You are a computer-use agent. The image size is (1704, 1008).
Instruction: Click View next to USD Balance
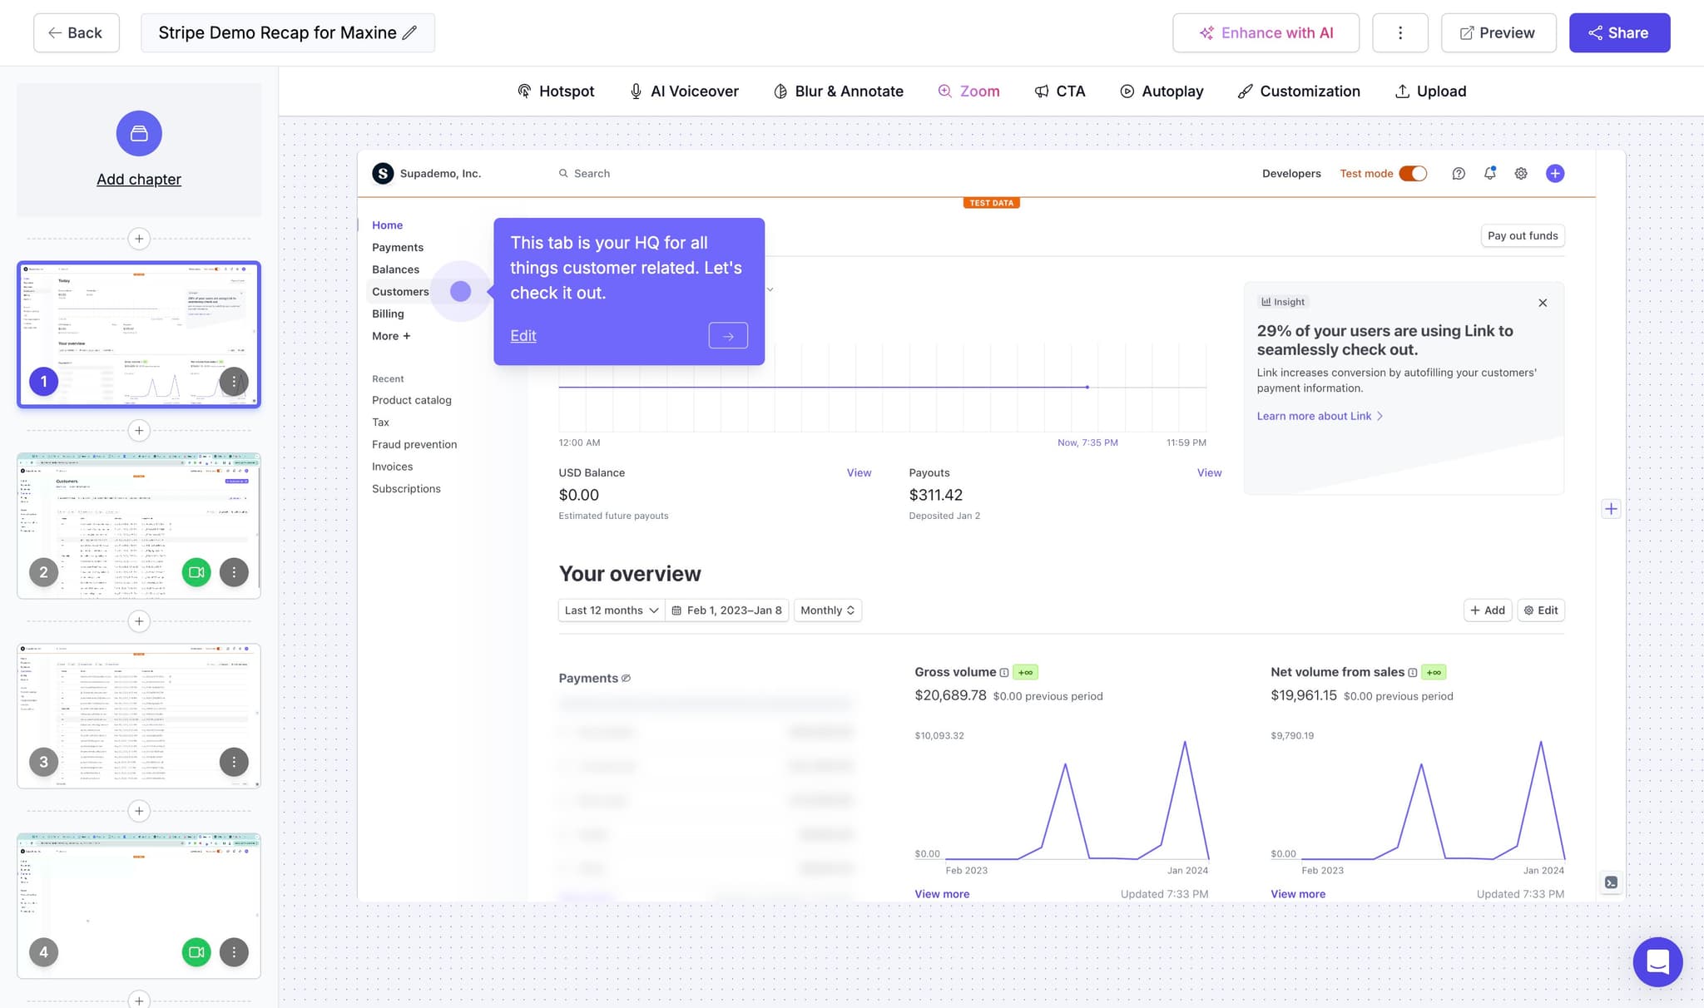pos(859,472)
